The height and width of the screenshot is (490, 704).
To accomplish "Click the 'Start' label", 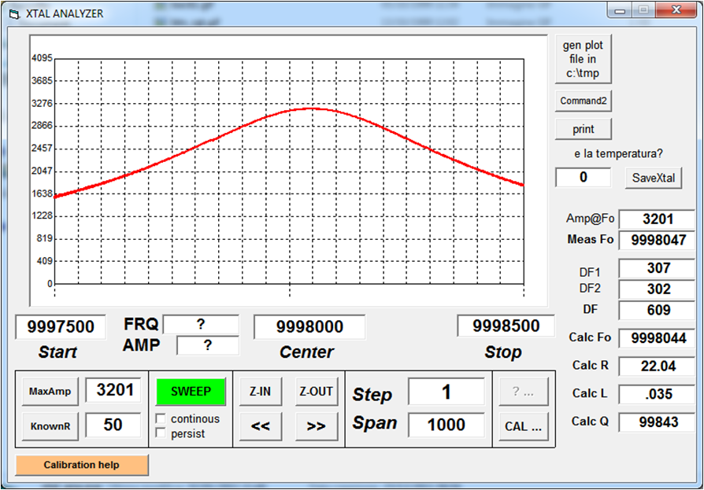I will click(57, 352).
